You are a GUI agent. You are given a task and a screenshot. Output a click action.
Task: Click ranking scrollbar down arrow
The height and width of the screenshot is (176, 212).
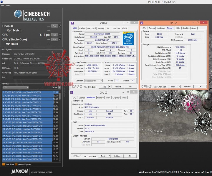pos(60,161)
